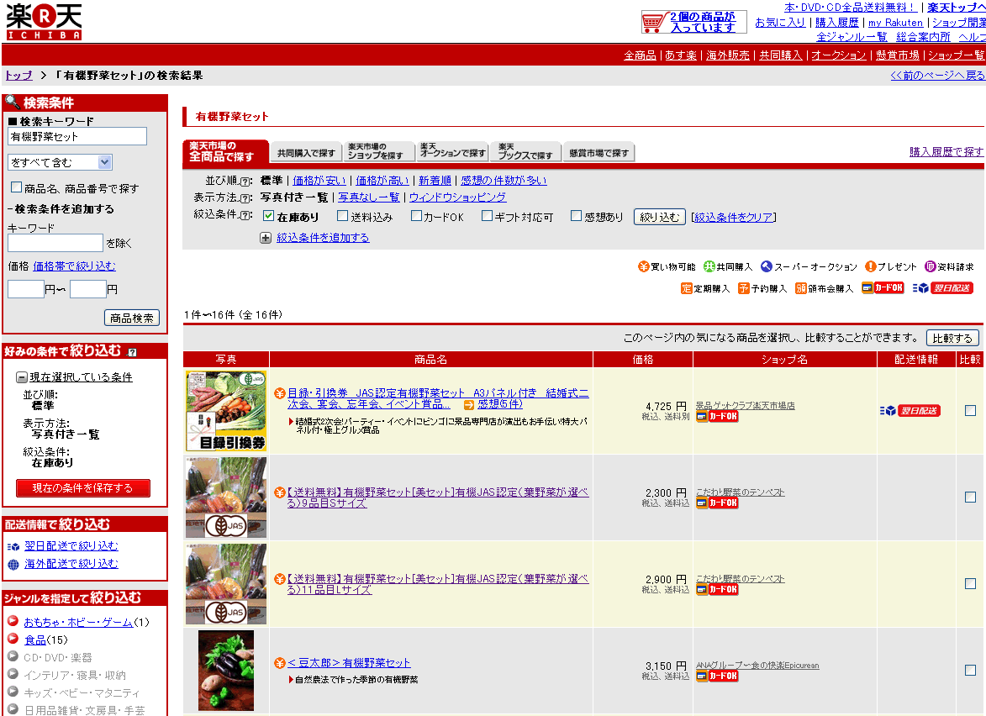Click the 予約購入 icon in legend
The height and width of the screenshot is (716, 986).
(744, 288)
